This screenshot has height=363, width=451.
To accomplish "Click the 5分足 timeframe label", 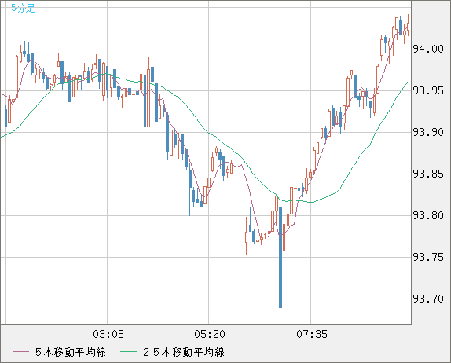I will [23, 8].
